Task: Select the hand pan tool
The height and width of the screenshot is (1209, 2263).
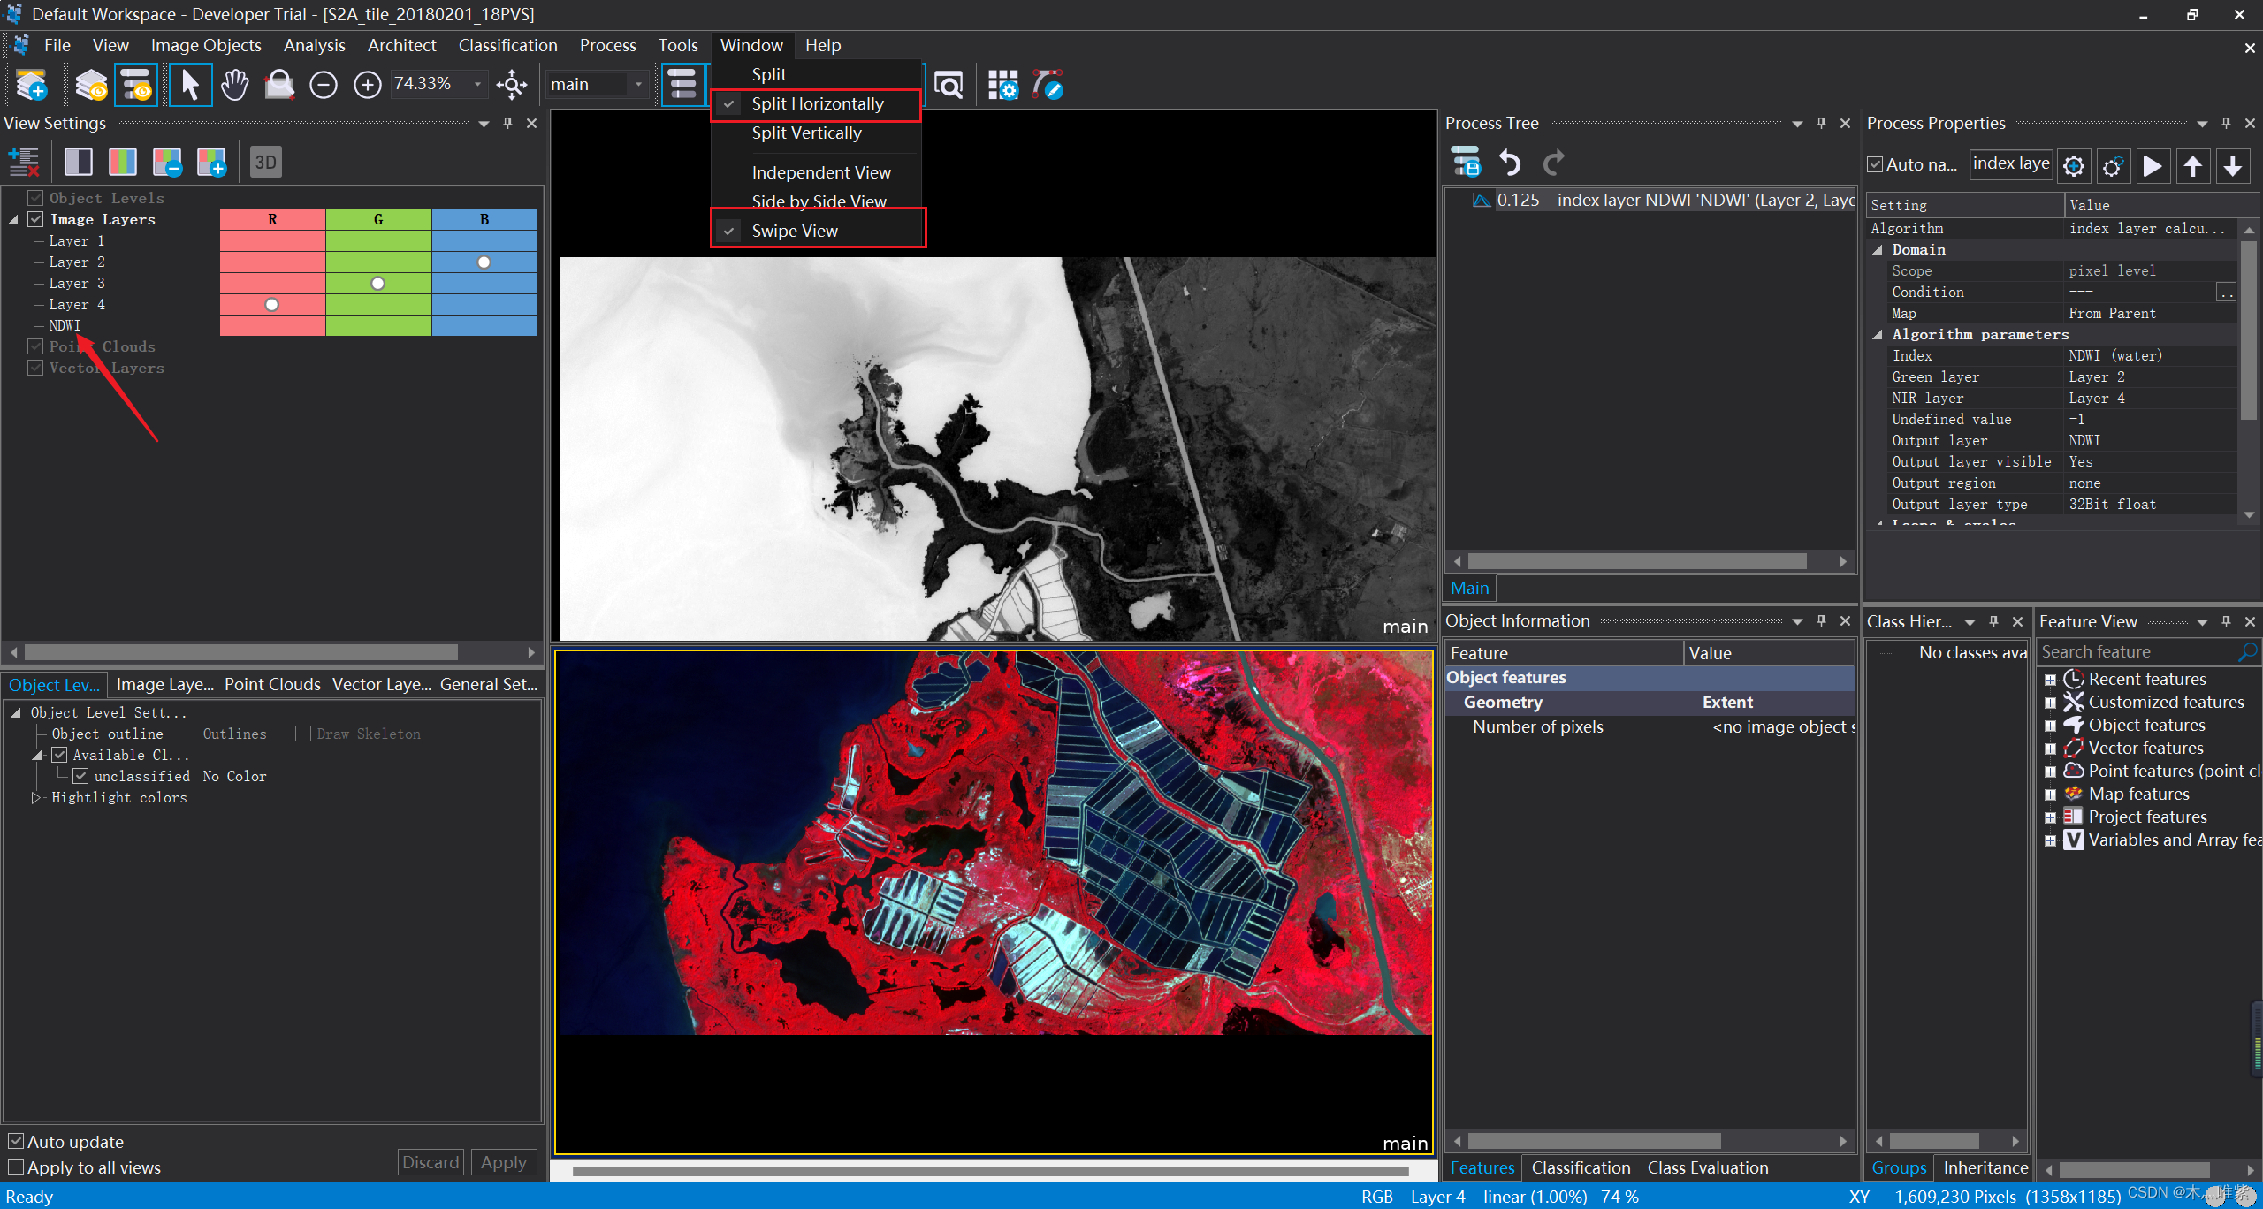Action: (234, 85)
